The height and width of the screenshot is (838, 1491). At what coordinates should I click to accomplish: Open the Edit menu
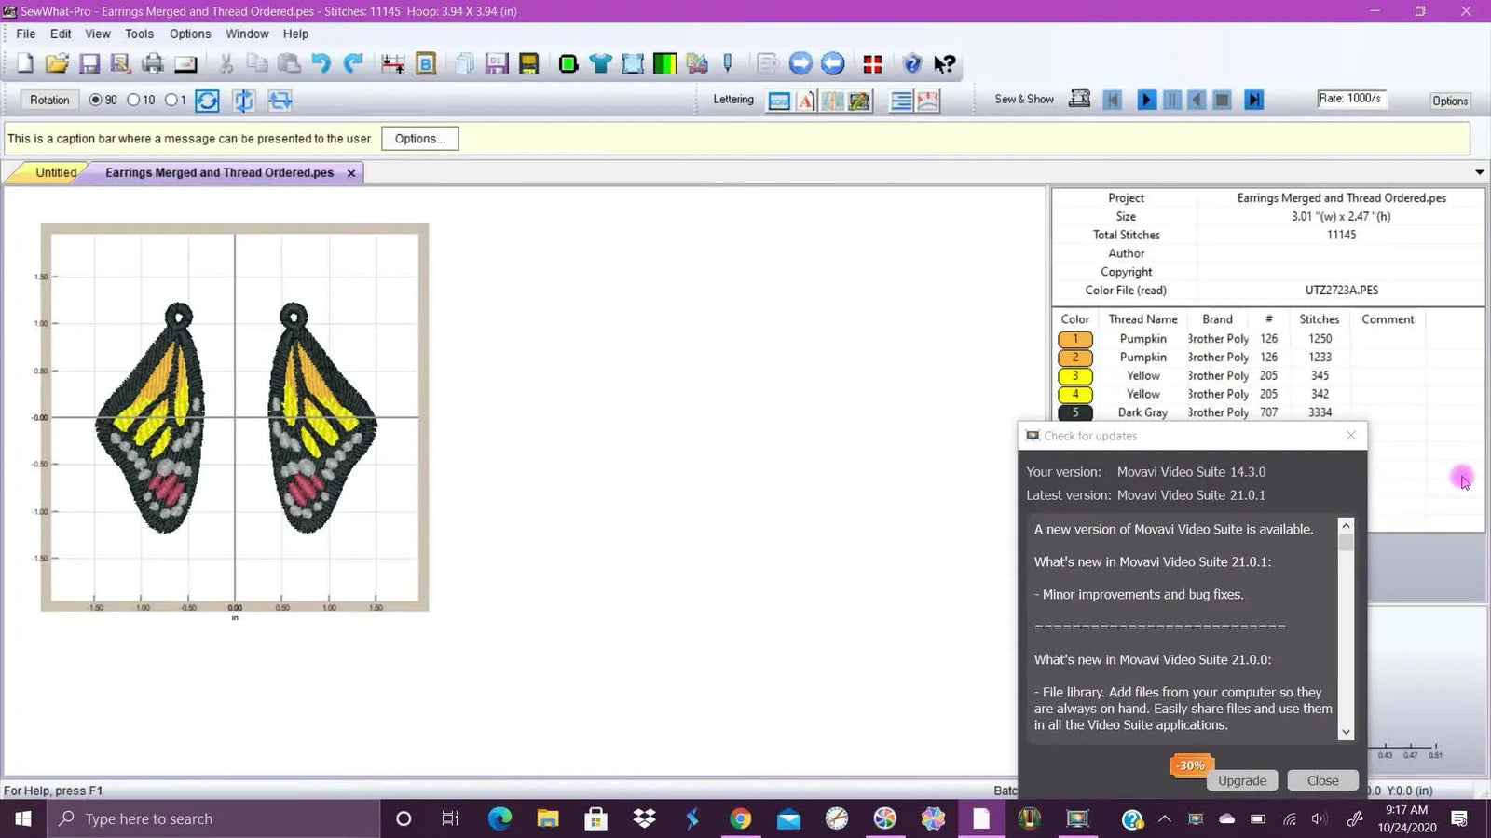coord(61,34)
